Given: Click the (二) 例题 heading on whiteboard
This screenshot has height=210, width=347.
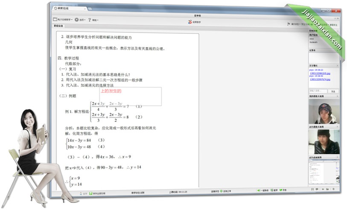Looking at the screenshot, I should tap(67, 96).
